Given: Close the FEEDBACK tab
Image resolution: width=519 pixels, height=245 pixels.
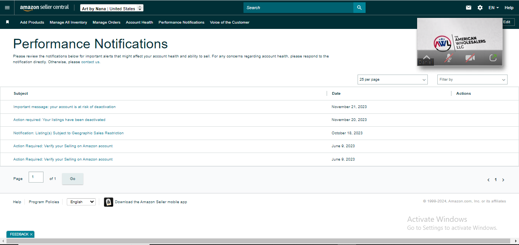Looking at the screenshot, I should tap(31, 234).
